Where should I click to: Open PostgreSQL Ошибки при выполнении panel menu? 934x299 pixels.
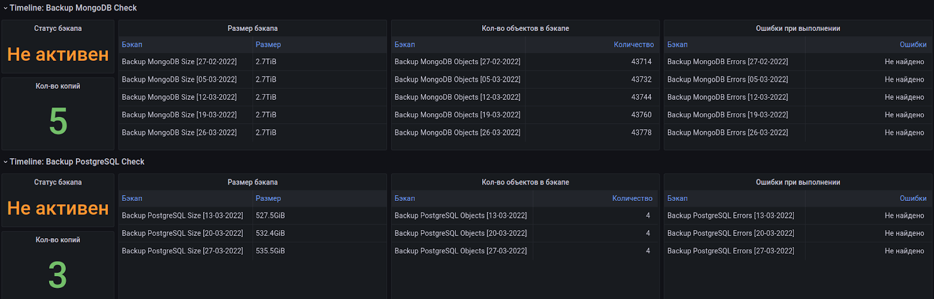[798, 182]
